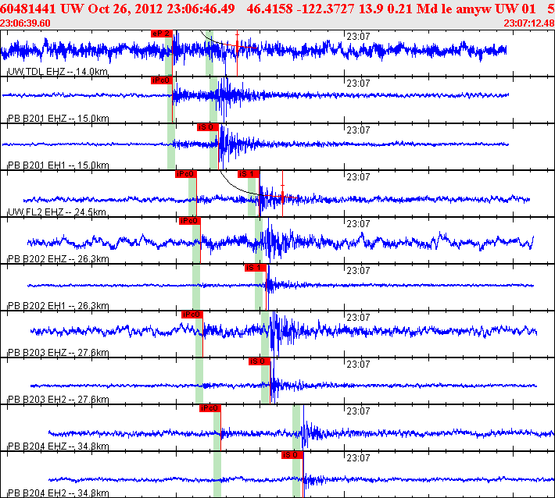Click the 23:07 minute label on B204 EHZ

click(358, 411)
